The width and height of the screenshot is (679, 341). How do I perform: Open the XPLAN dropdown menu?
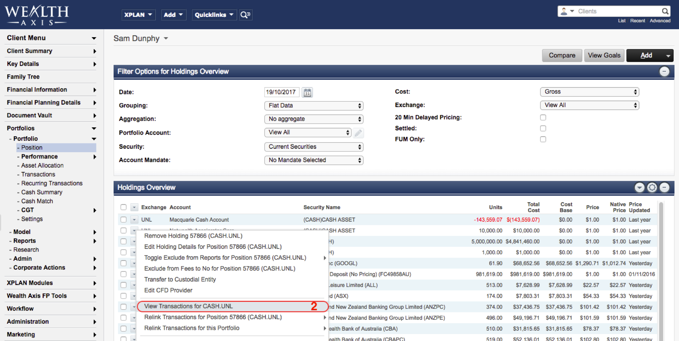pos(138,15)
